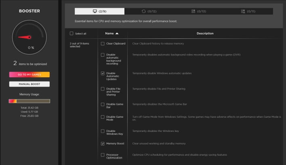Check Disable Game Mode box
This screenshot has width=286, height=165.
[x=103, y=117]
